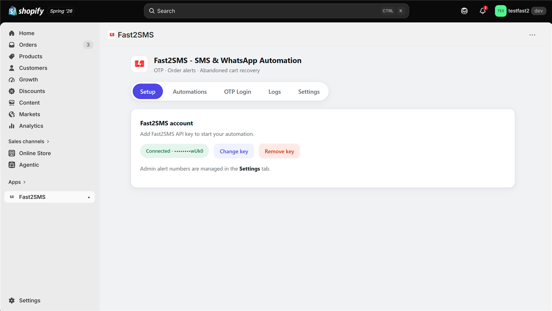Select the Setup tab
Viewport: 552px width, 311px height.
(148, 92)
